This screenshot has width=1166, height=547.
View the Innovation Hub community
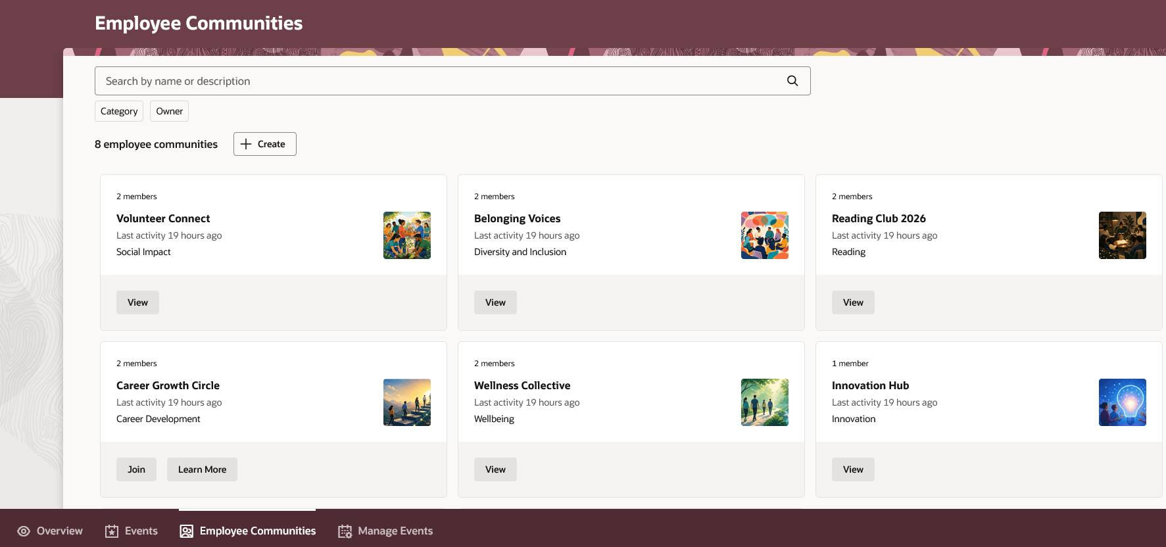(853, 469)
